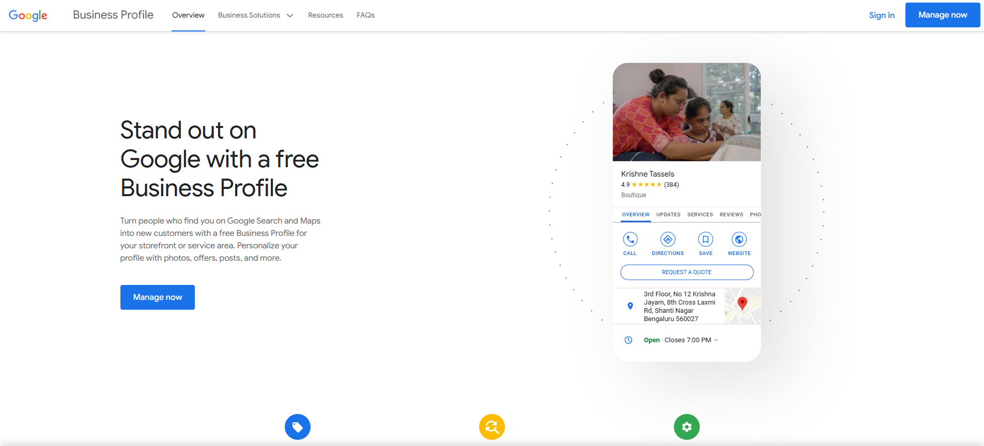The height and width of the screenshot is (446, 984).
Task: Click the blue location pin icon
Action: (x=630, y=306)
